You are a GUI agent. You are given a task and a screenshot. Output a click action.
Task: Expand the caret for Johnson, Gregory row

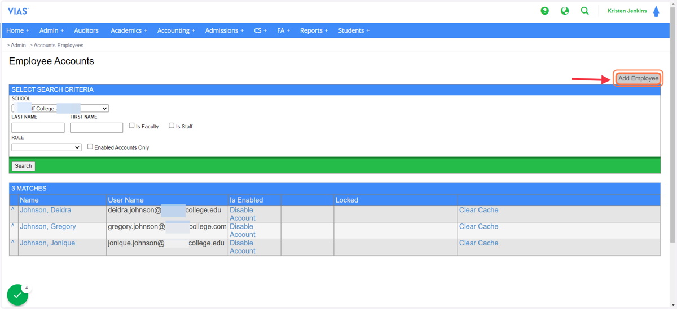13,226
